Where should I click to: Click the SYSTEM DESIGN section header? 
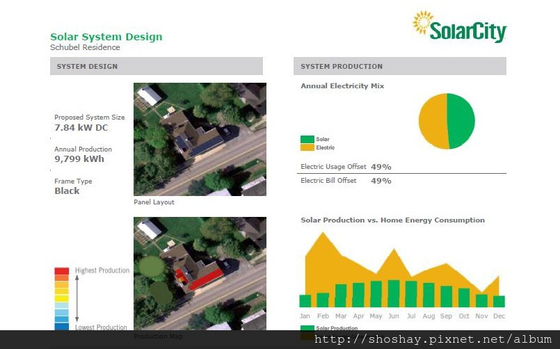[157, 66]
